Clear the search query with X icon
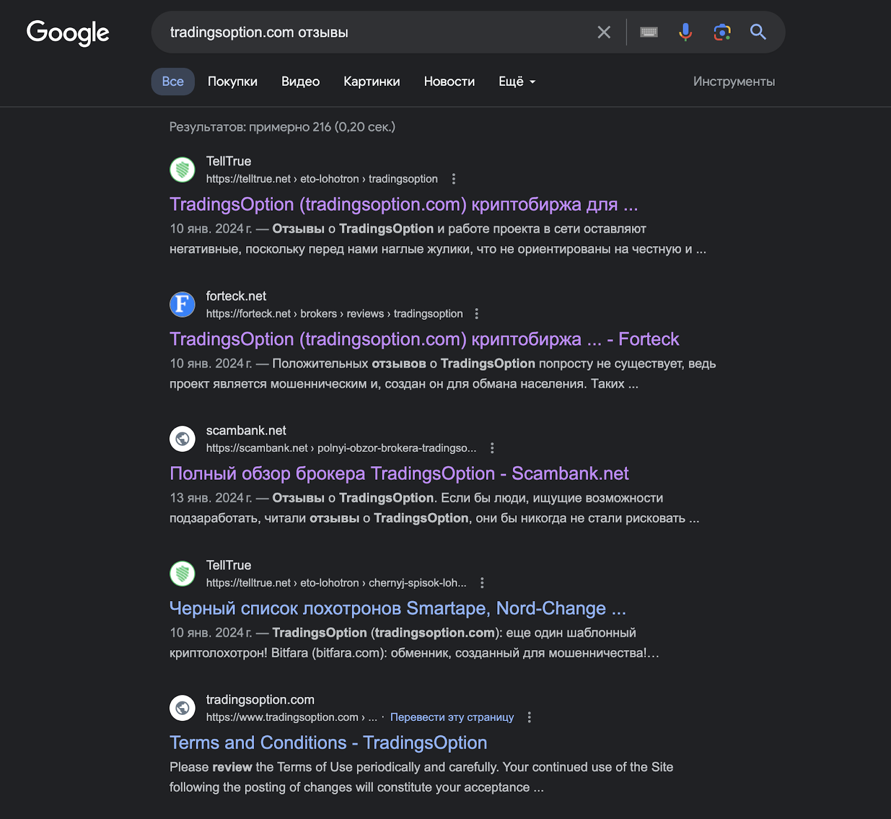 pos(604,32)
